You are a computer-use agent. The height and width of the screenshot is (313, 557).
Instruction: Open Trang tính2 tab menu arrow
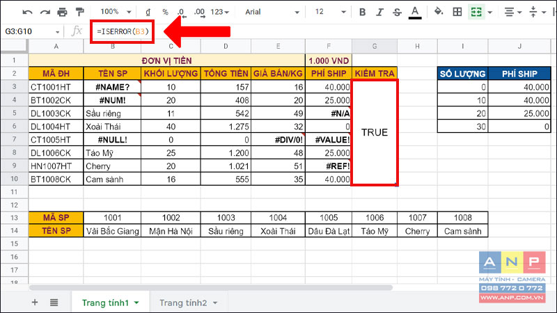pyautogui.click(x=215, y=303)
